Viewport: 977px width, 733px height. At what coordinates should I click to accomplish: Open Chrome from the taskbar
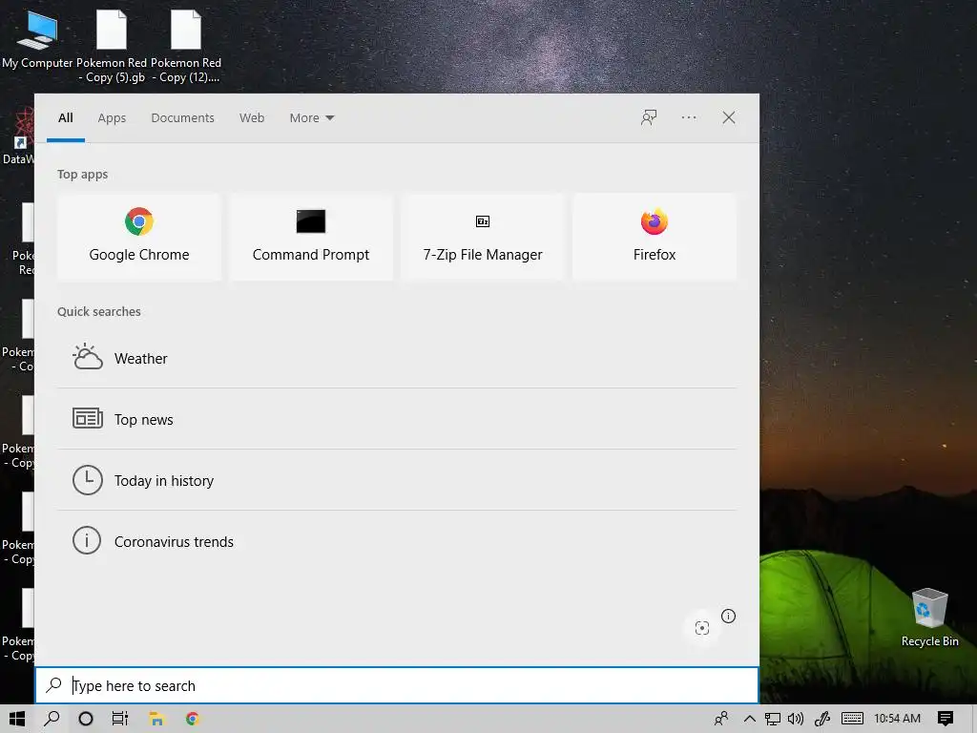tap(193, 719)
